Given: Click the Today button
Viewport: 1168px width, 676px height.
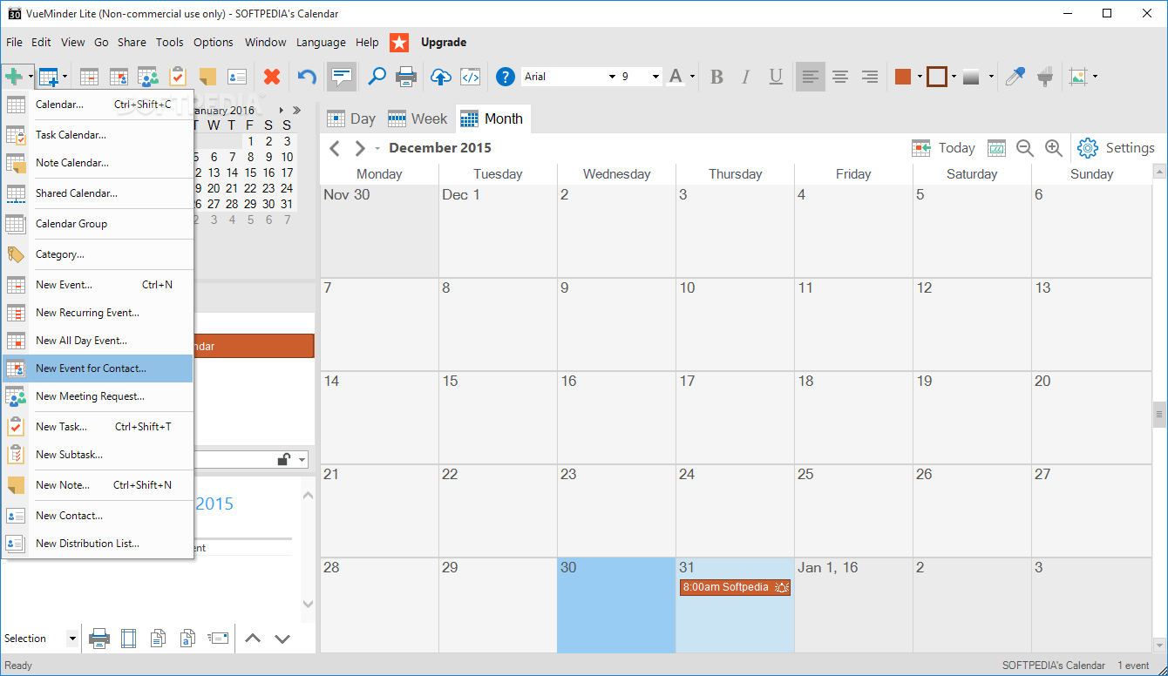Looking at the screenshot, I should click(x=943, y=148).
